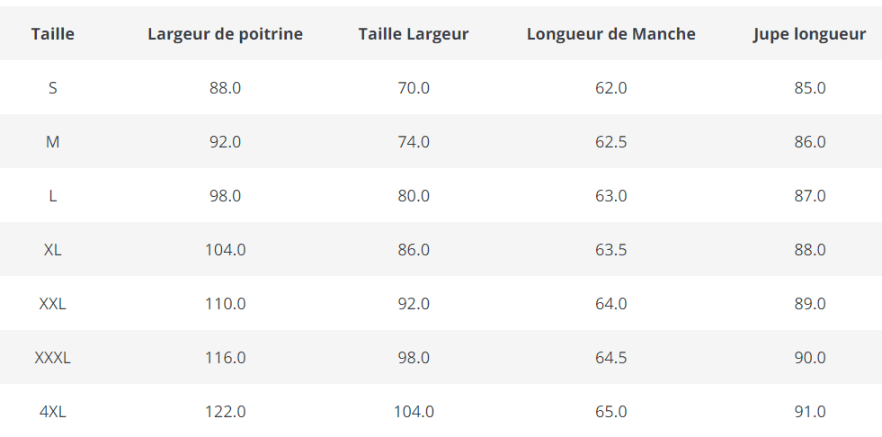Click skirt length value 91.0
Image resolution: width=882 pixels, height=437 pixels.
809,412
